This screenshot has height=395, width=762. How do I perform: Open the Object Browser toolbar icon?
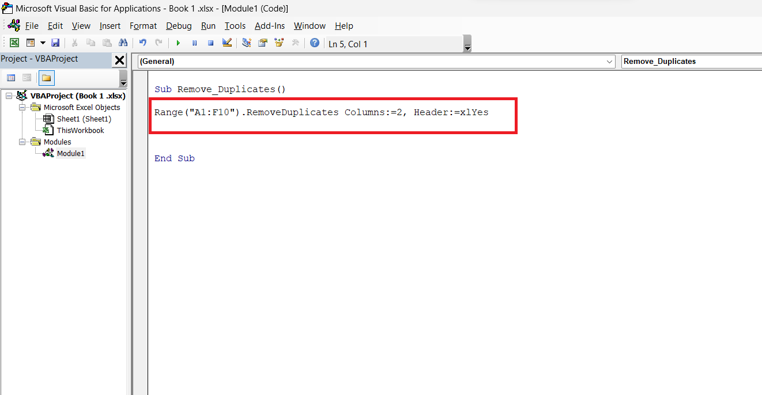279,43
